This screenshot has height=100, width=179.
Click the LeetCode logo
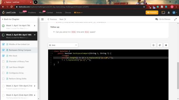[9, 12]
